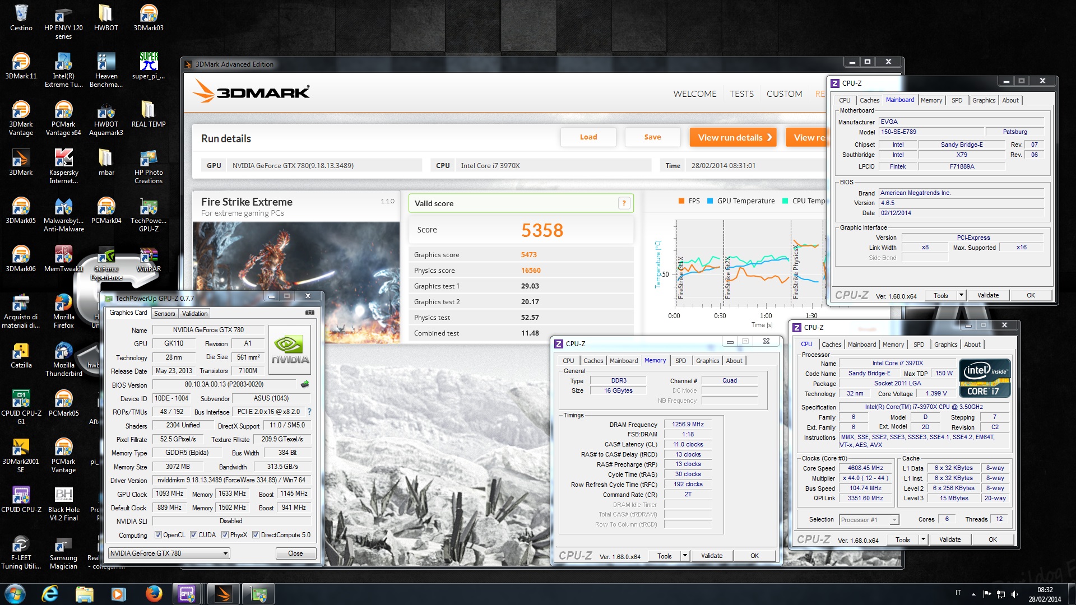Toggle the OpenCL checkbox in GPU-Z
The image size is (1076, 605).
158,535
